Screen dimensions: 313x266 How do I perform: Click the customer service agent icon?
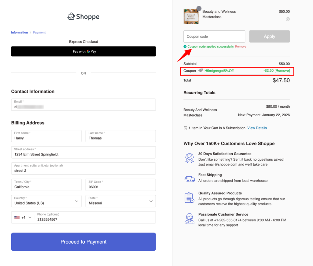point(190,219)
